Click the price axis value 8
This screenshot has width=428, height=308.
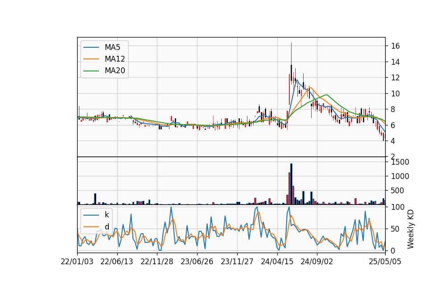point(393,110)
